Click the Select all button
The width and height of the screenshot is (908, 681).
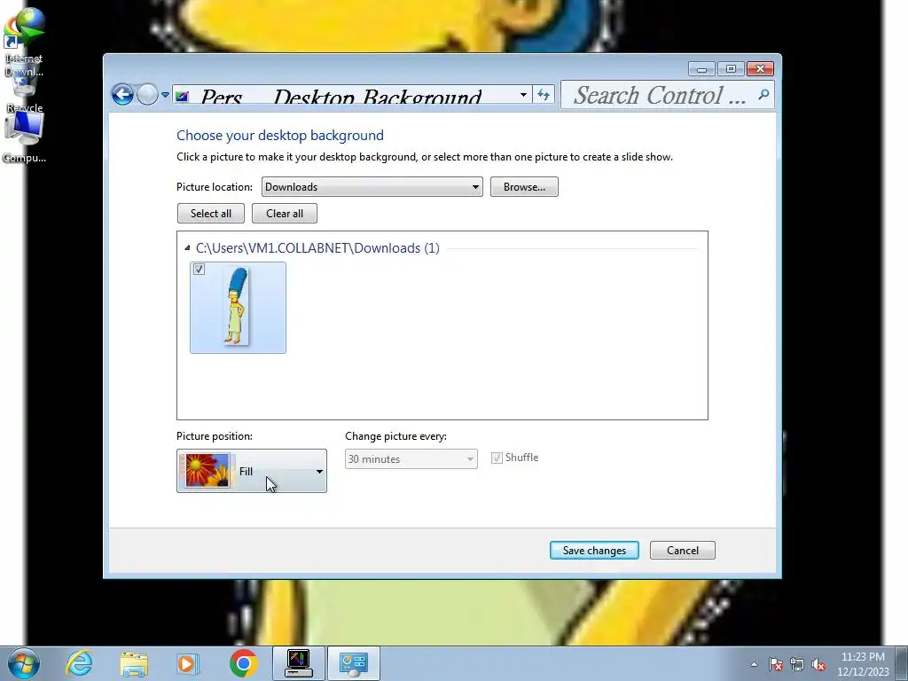(x=211, y=213)
